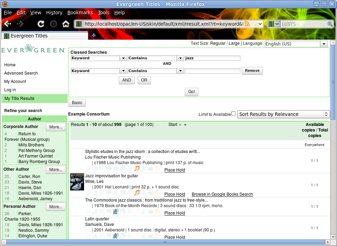Click the RSS feed icon in the address bar
Viewport: 337px width, 246px height.
point(247,24)
